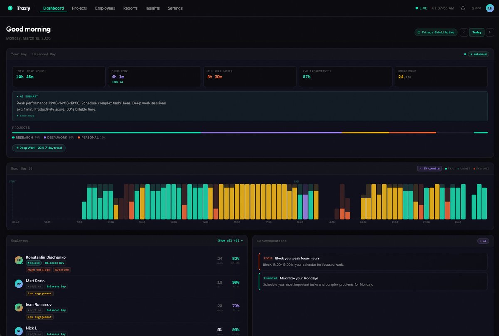Click Monday, March 16, 2026 date text
The height and width of the screenshot is (336, 499).
[x=28, y=38]
